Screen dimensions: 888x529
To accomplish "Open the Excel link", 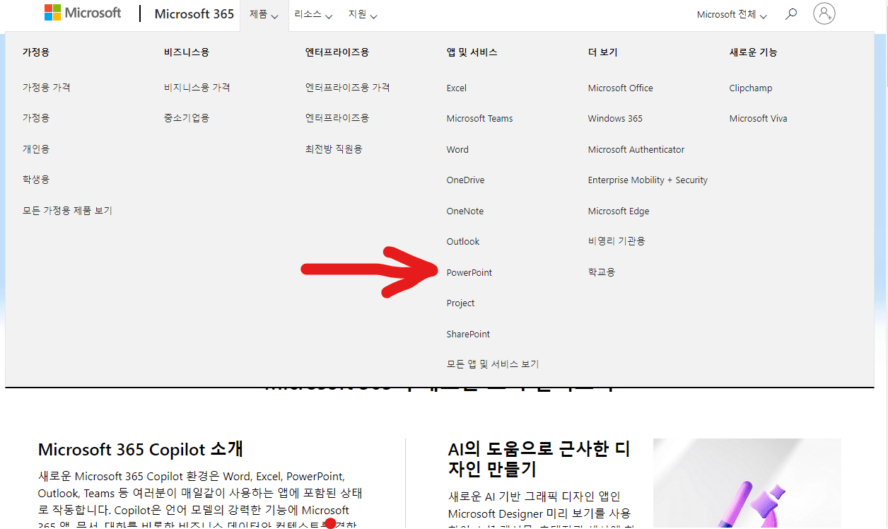I will [456, 88].
